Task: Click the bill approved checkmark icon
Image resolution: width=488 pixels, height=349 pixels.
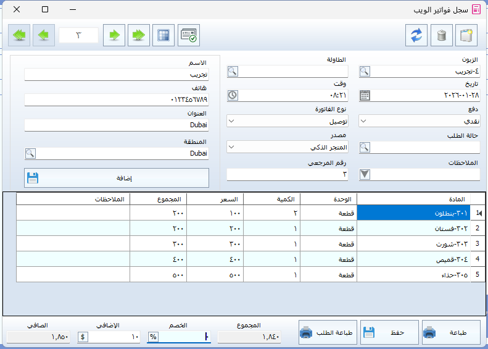Action: (189, 35)
